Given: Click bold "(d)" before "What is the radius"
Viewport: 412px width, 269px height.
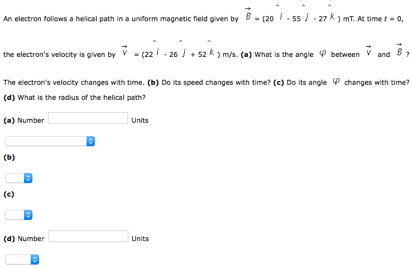Looking at the screenshot, I should click(9, 98).
